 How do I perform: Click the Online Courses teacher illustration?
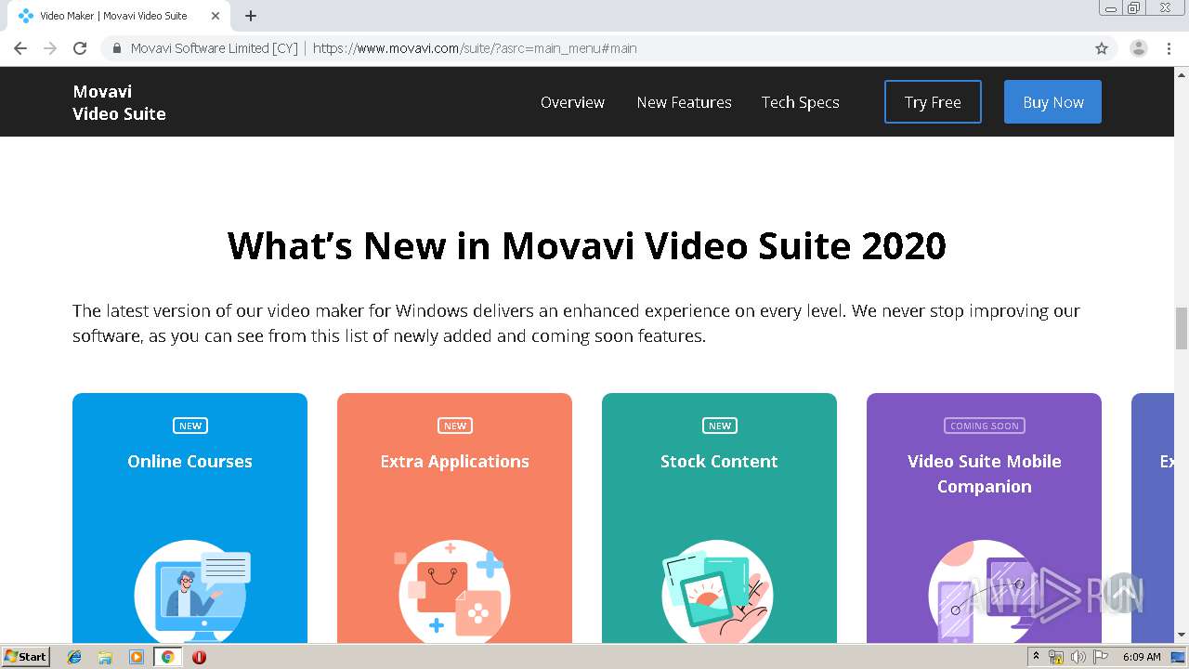(x=190, y=591)
